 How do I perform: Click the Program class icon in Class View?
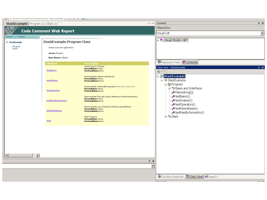[x=169, y=84]
